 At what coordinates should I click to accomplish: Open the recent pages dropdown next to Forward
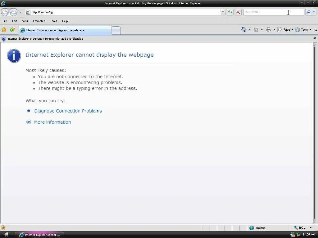click(20, 12)
